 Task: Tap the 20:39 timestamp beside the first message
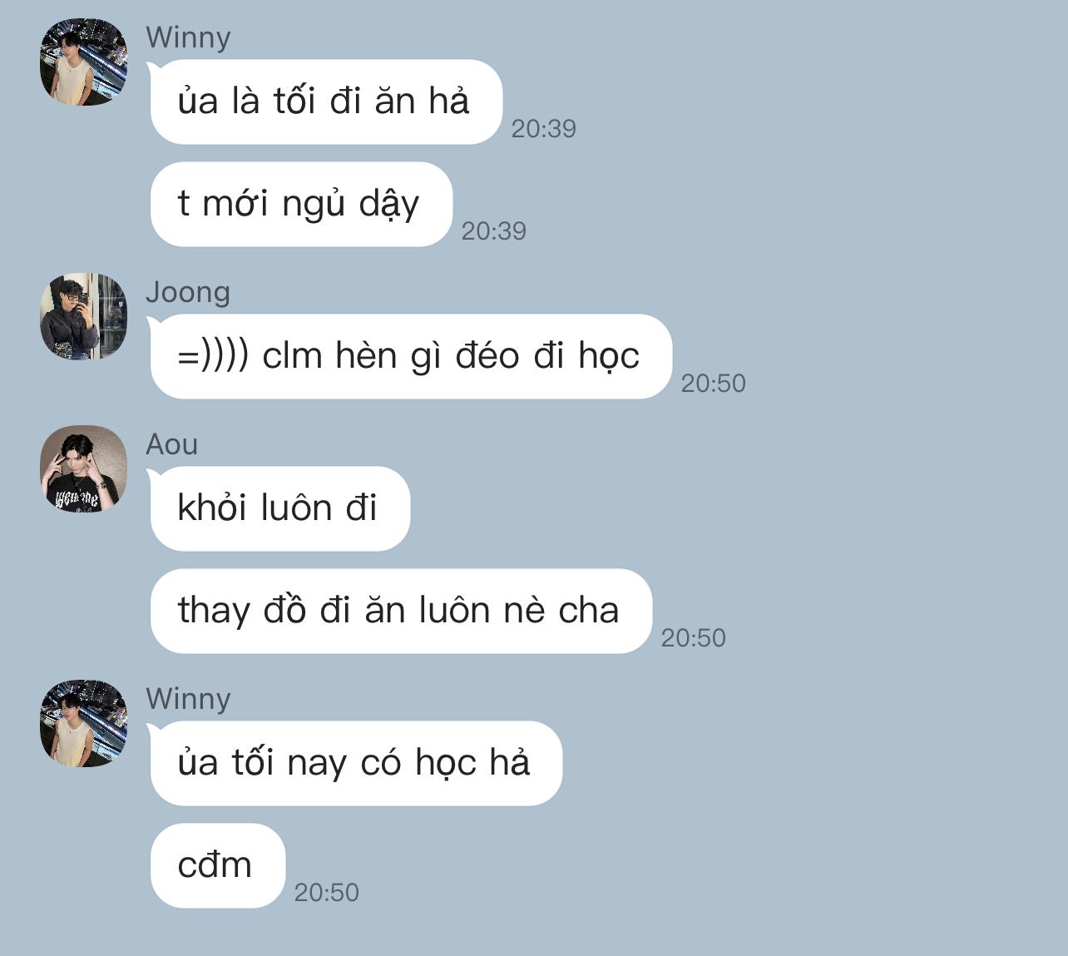click(543, 129)
